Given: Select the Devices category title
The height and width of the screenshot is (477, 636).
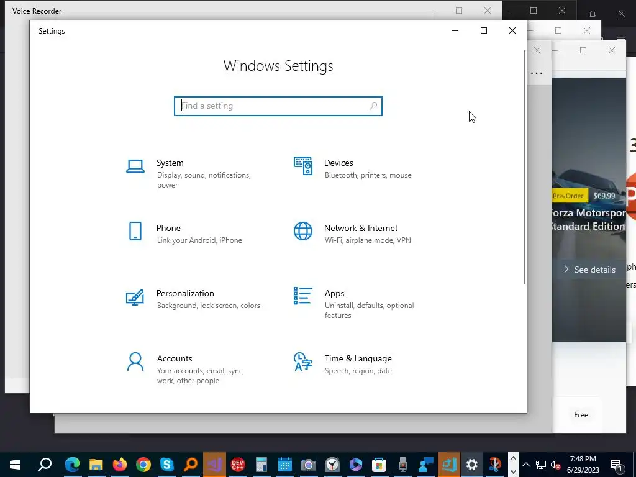Looking at the screenshot, I should [338, 163].
